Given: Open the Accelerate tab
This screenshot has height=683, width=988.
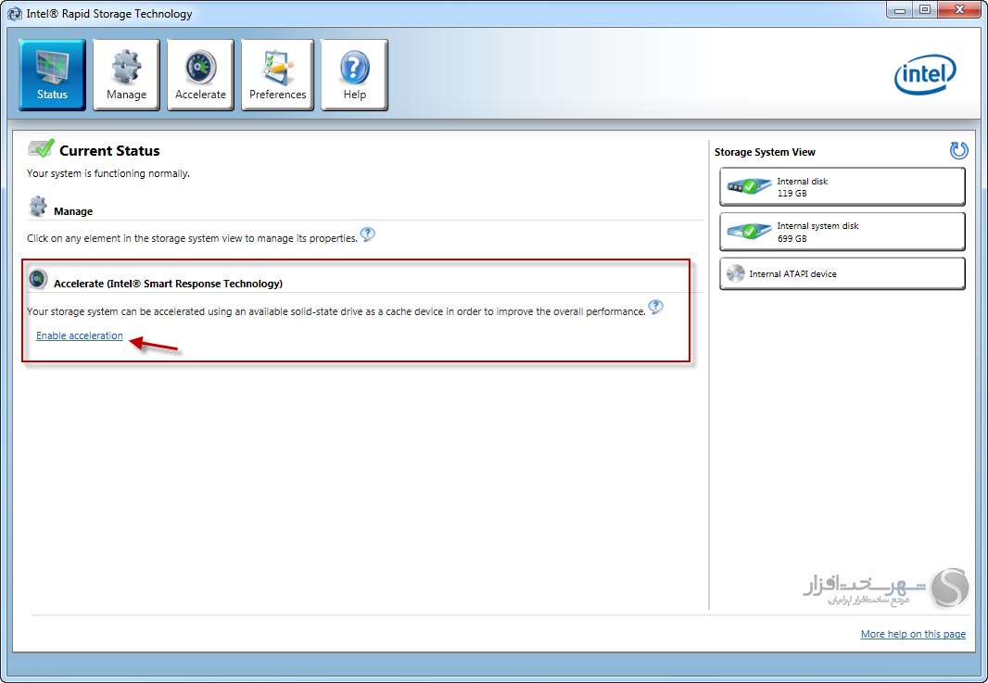Looking at the screenshot, I should pyautogui.click(x=200, y=75).
